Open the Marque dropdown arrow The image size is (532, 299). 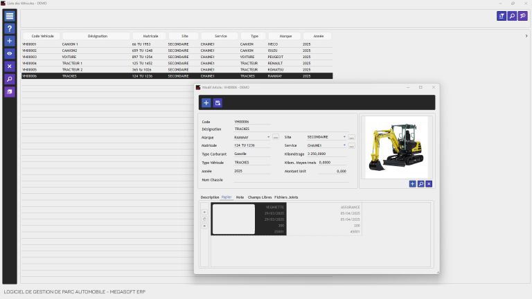[x=268, y=137]
